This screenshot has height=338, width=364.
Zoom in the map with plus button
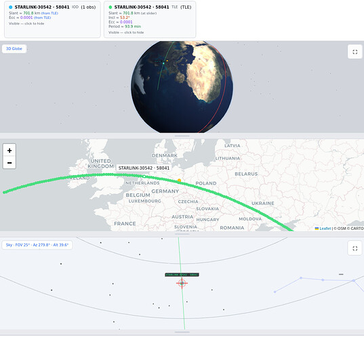click(x=9, y=151)
